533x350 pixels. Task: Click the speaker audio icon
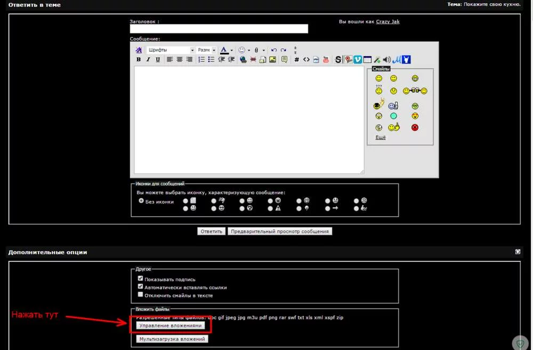[386, 60]
